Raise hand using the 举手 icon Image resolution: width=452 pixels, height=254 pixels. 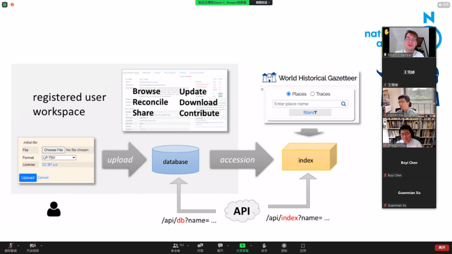(264, 246)
